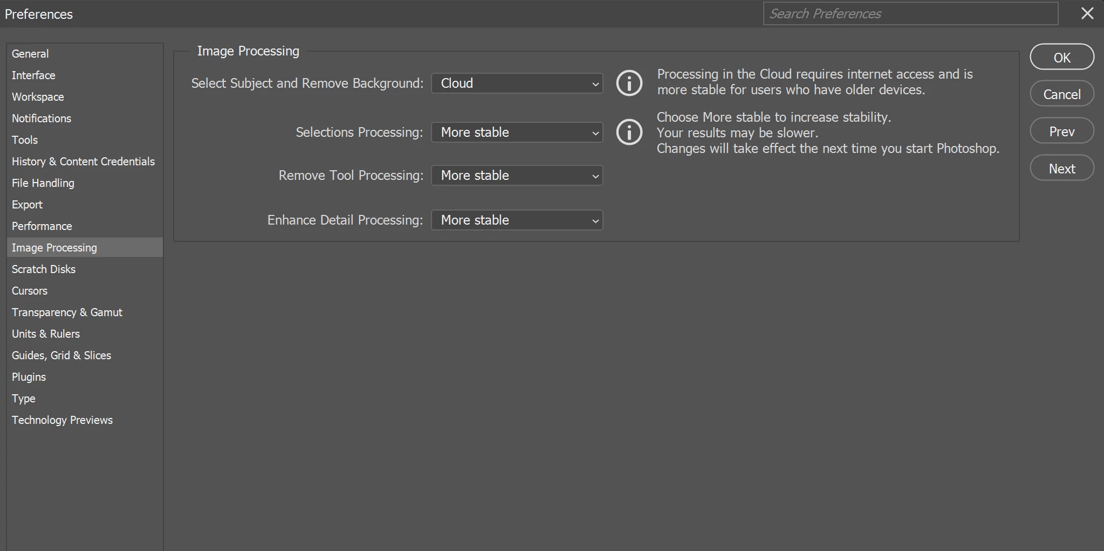Close the Preferences dialog with X
1104x551 pixels.
pyautogui.click(x=1087, y=13)
